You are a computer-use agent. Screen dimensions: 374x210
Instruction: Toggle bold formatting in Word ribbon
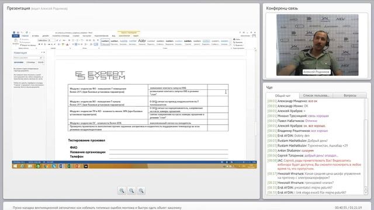tap(39, 44)
